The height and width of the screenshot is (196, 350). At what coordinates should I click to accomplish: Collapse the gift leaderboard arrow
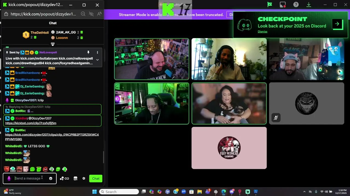53,44
